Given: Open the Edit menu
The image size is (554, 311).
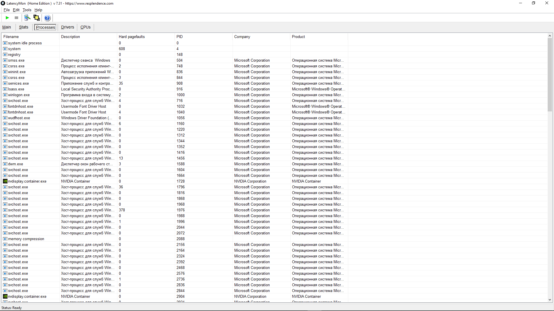Looking at the screenshot, I should pyautogui.click(x=16, y=10).
